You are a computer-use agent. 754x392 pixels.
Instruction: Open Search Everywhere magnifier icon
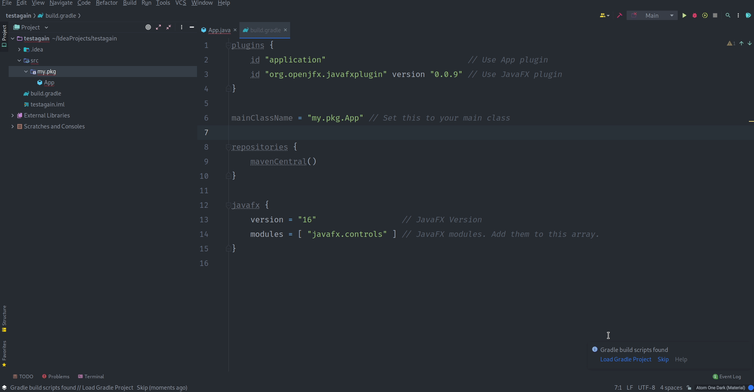click(728, 16)
